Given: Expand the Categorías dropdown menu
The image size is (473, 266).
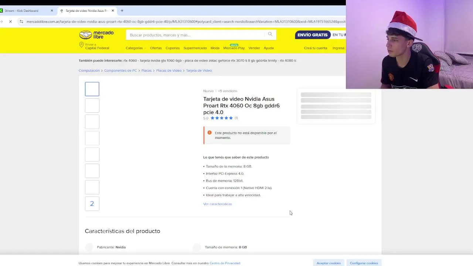Looking at the screenshot, I should coord(136,48).
